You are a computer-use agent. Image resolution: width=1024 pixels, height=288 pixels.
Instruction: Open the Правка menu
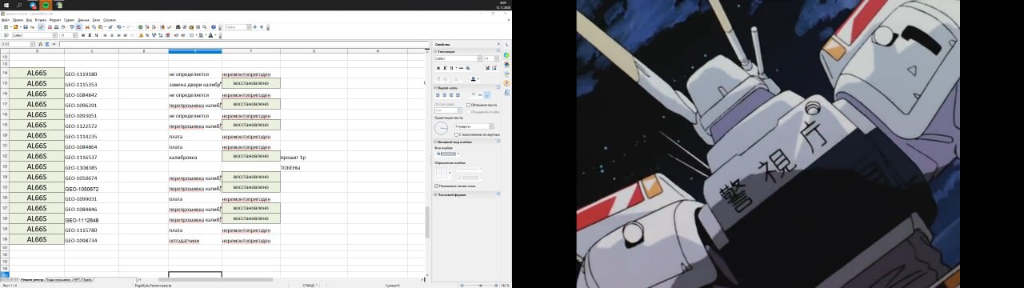[x=18, y=19]
